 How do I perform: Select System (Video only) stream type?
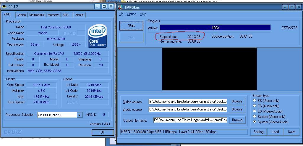[x=254, y=116]
